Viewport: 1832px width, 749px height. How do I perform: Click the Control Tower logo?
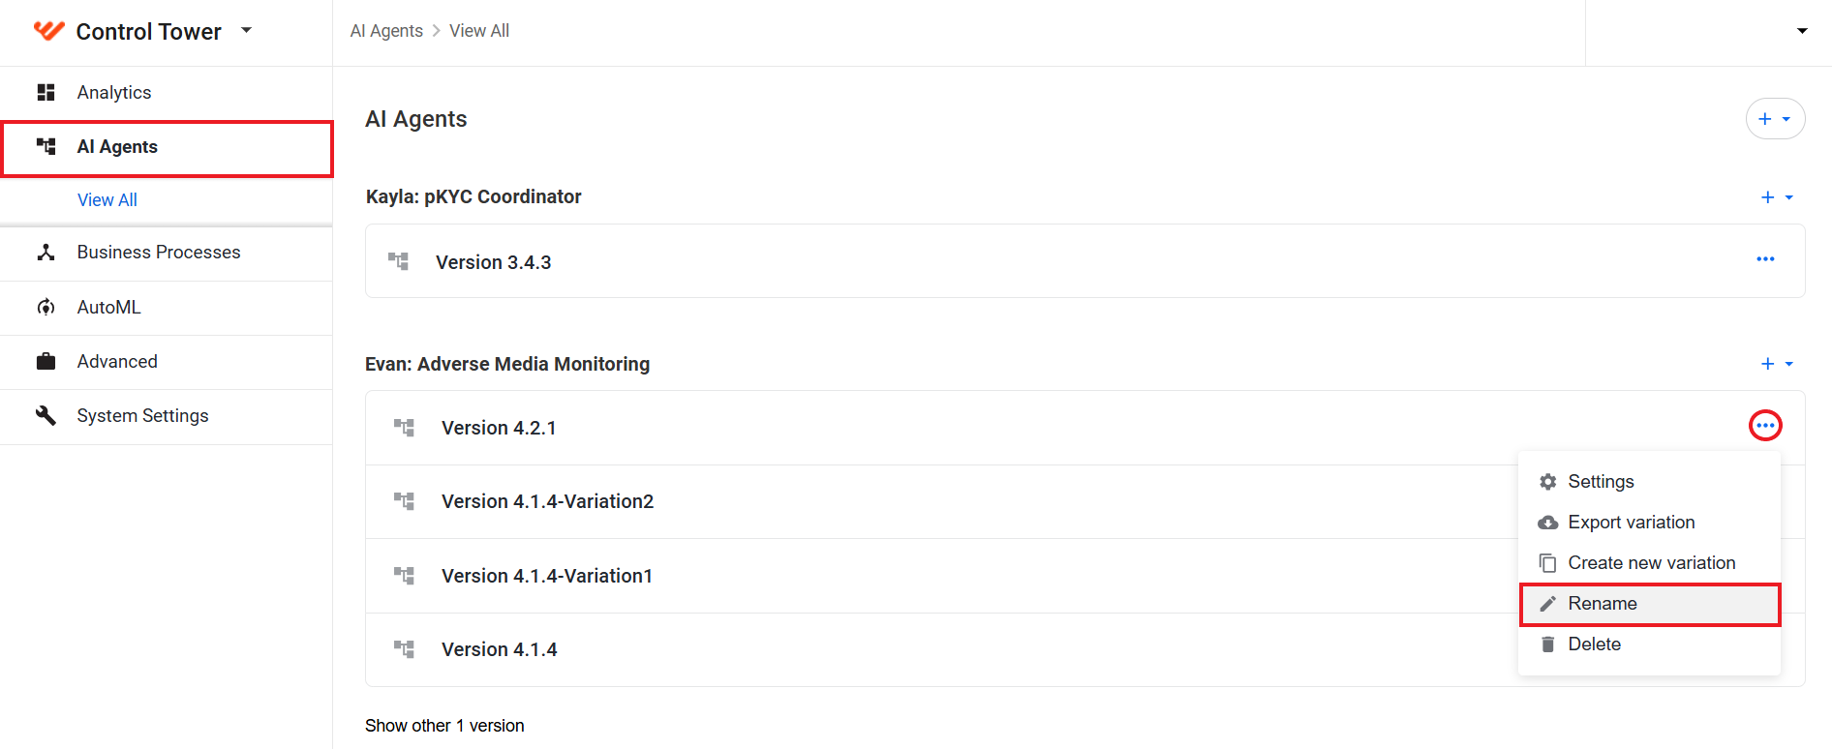coord(48,31)
